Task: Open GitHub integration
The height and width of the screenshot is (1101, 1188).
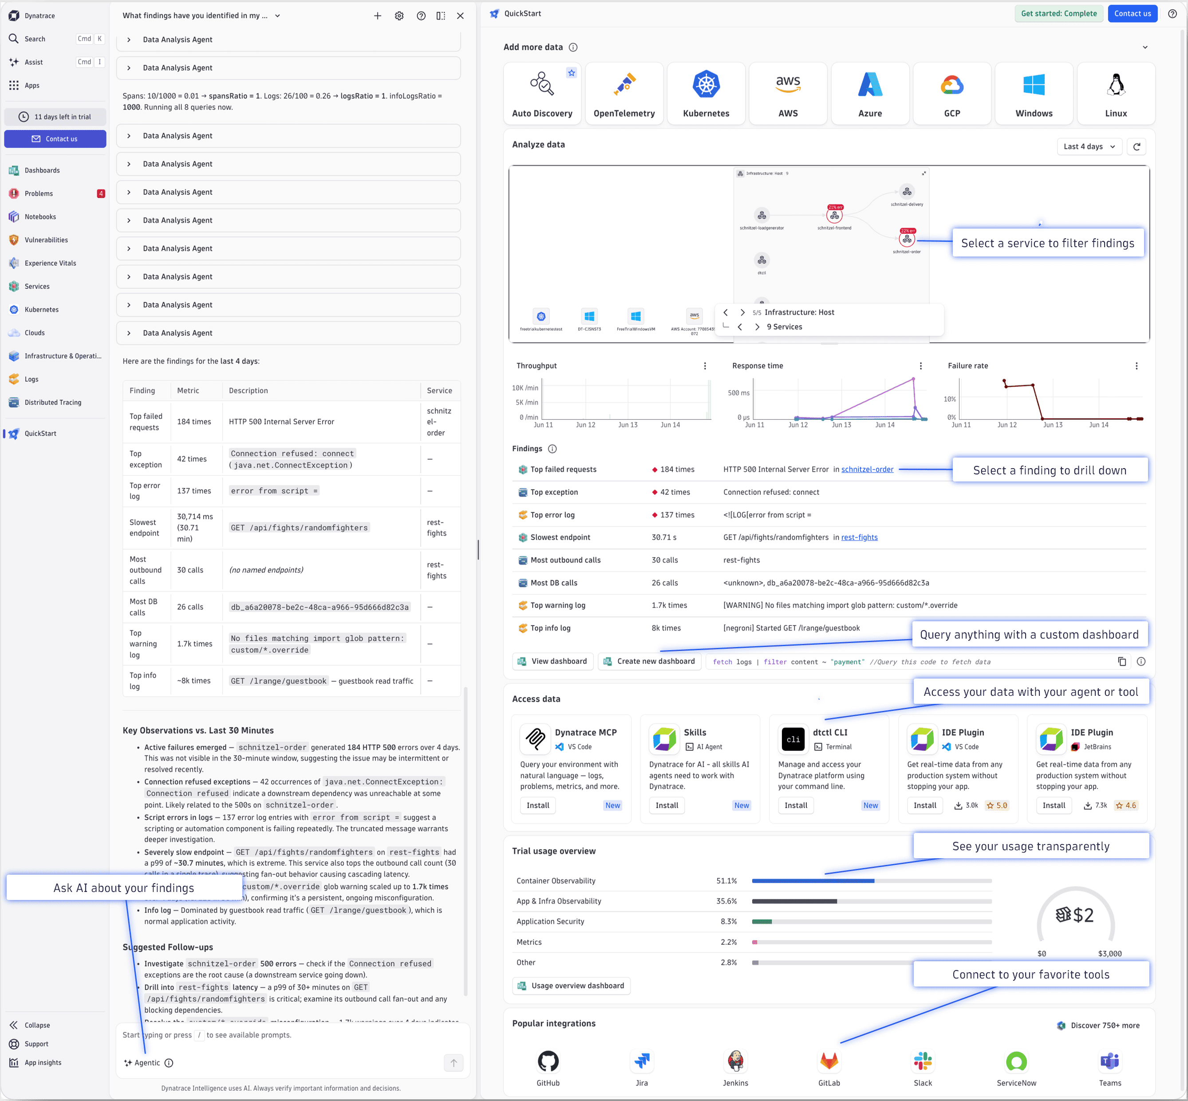Action: tap(548, 1068)
